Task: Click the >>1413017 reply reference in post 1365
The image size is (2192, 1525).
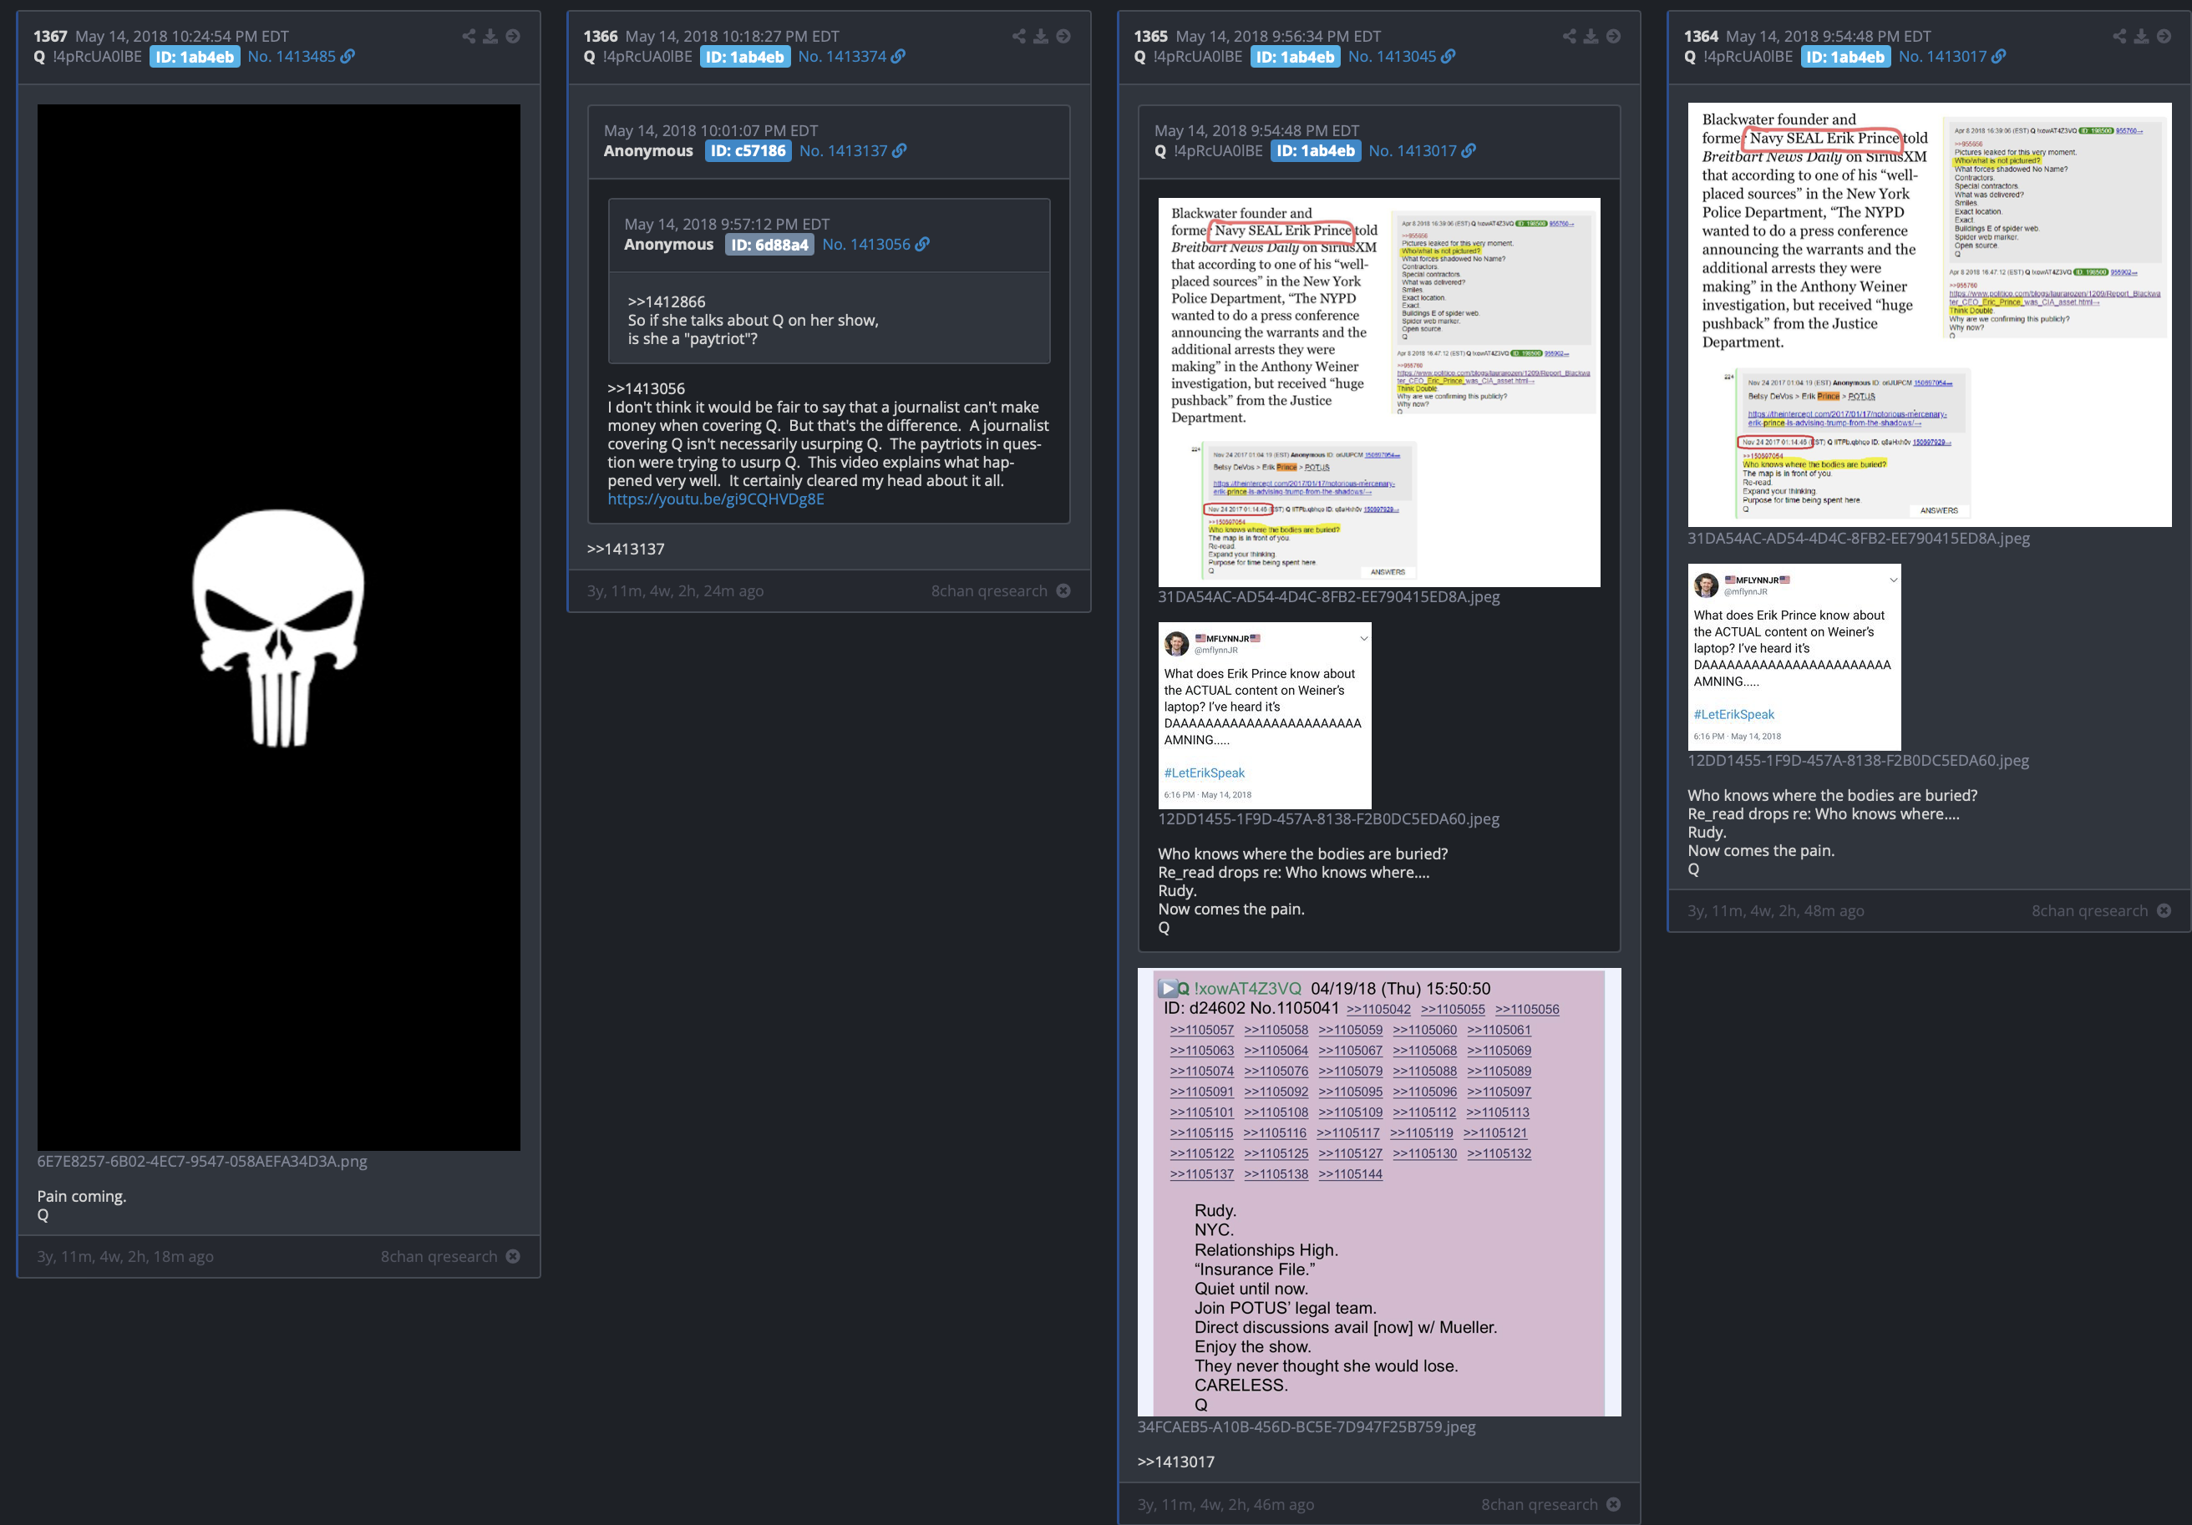Action: (x=1176, y=1462)
